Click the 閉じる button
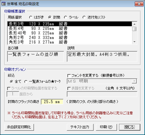Image resolution: width=145 pixels, height=135 pixels. click(130, 127)
